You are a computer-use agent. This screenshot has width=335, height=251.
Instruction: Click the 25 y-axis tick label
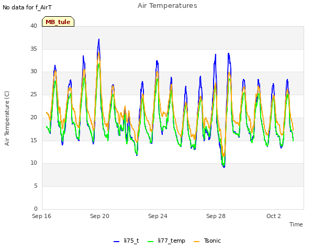point(33,94)
